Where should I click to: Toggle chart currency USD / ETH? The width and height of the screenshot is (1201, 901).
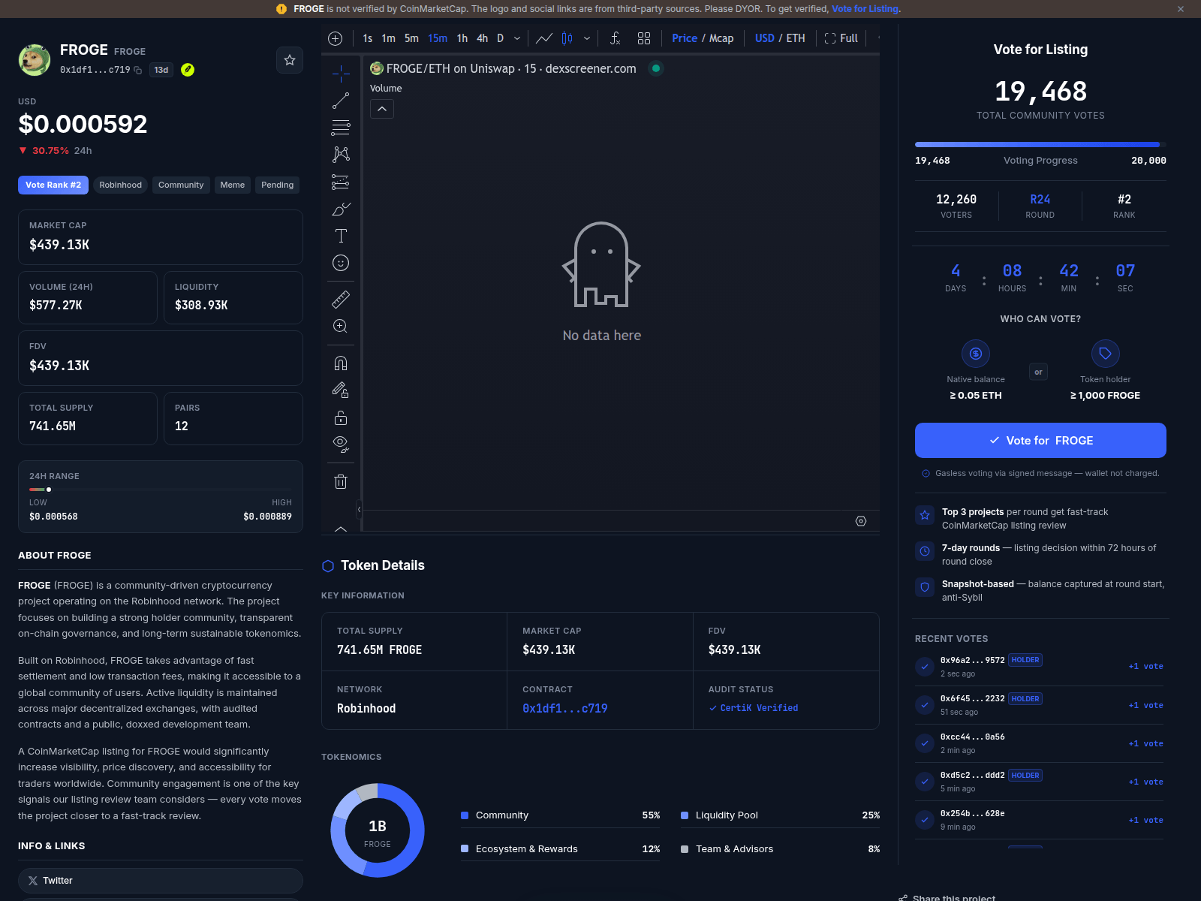780,38
